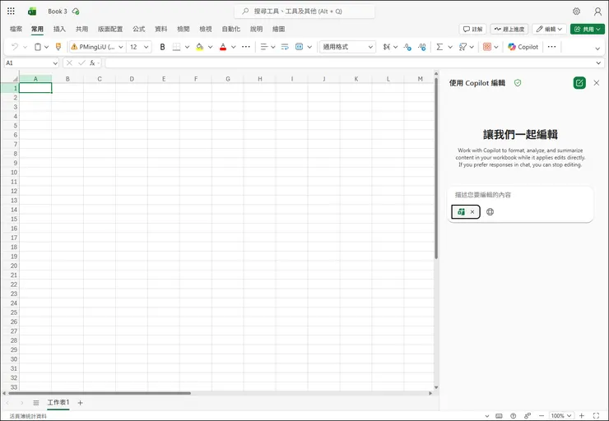
Task: Click the zoom in plus button
Action: pyautogui.click(x=581, y=415)
